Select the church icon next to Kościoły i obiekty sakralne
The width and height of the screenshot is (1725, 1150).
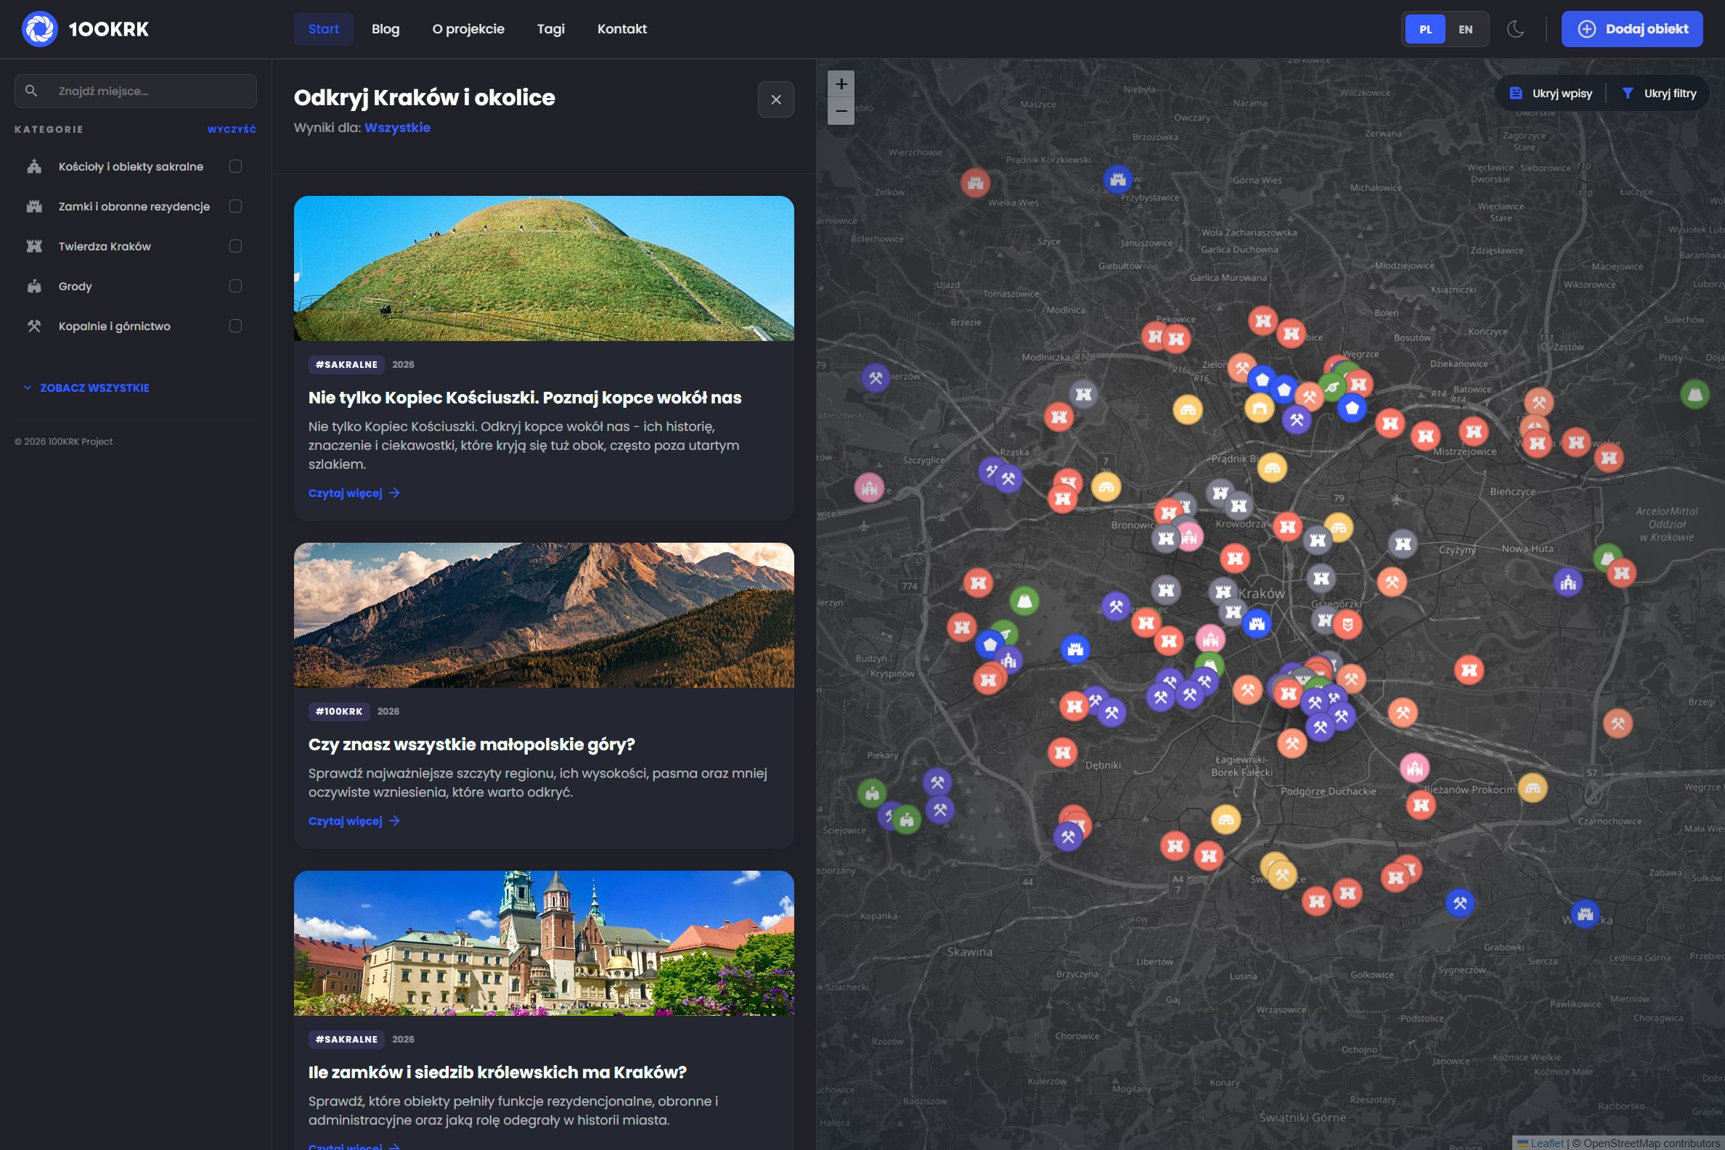pos(33,166)
